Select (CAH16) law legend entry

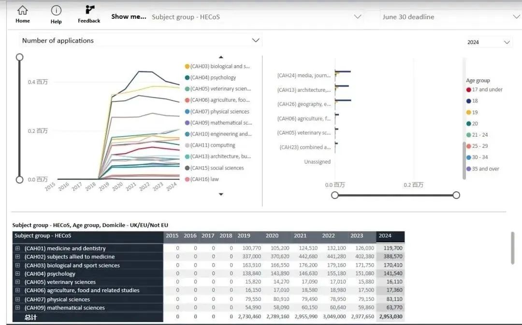[202, 179]
